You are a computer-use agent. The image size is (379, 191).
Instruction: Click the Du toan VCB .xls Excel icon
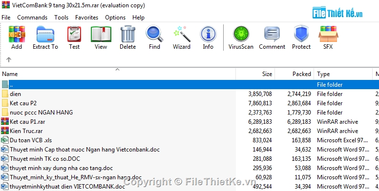5,140
